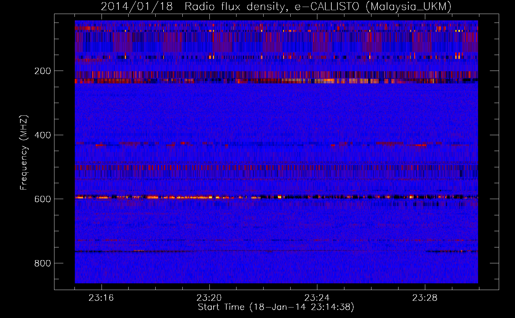
Task: Click the plot title '2014/01/18 Radio flux density'
Action: 192,7
